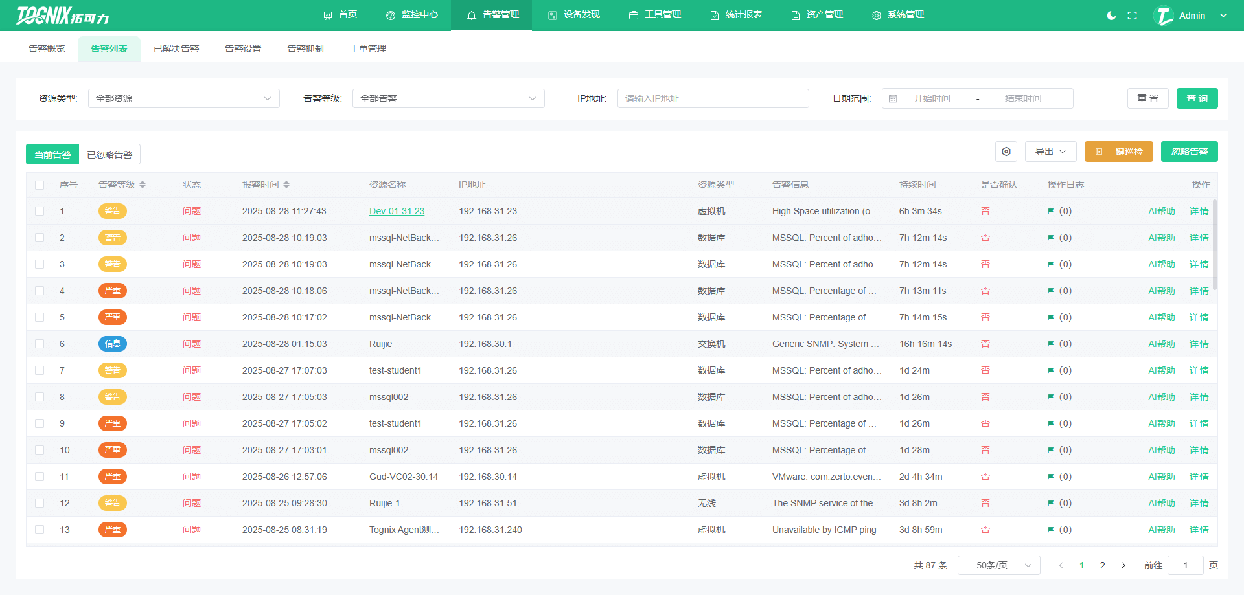
Task: Open column settings gear icon
Action: pos(1006,152)
